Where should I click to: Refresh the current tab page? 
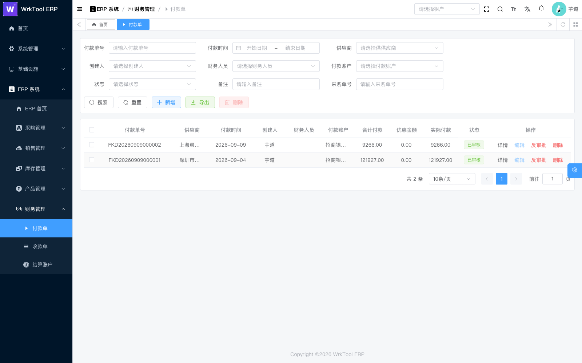point(563,25)
